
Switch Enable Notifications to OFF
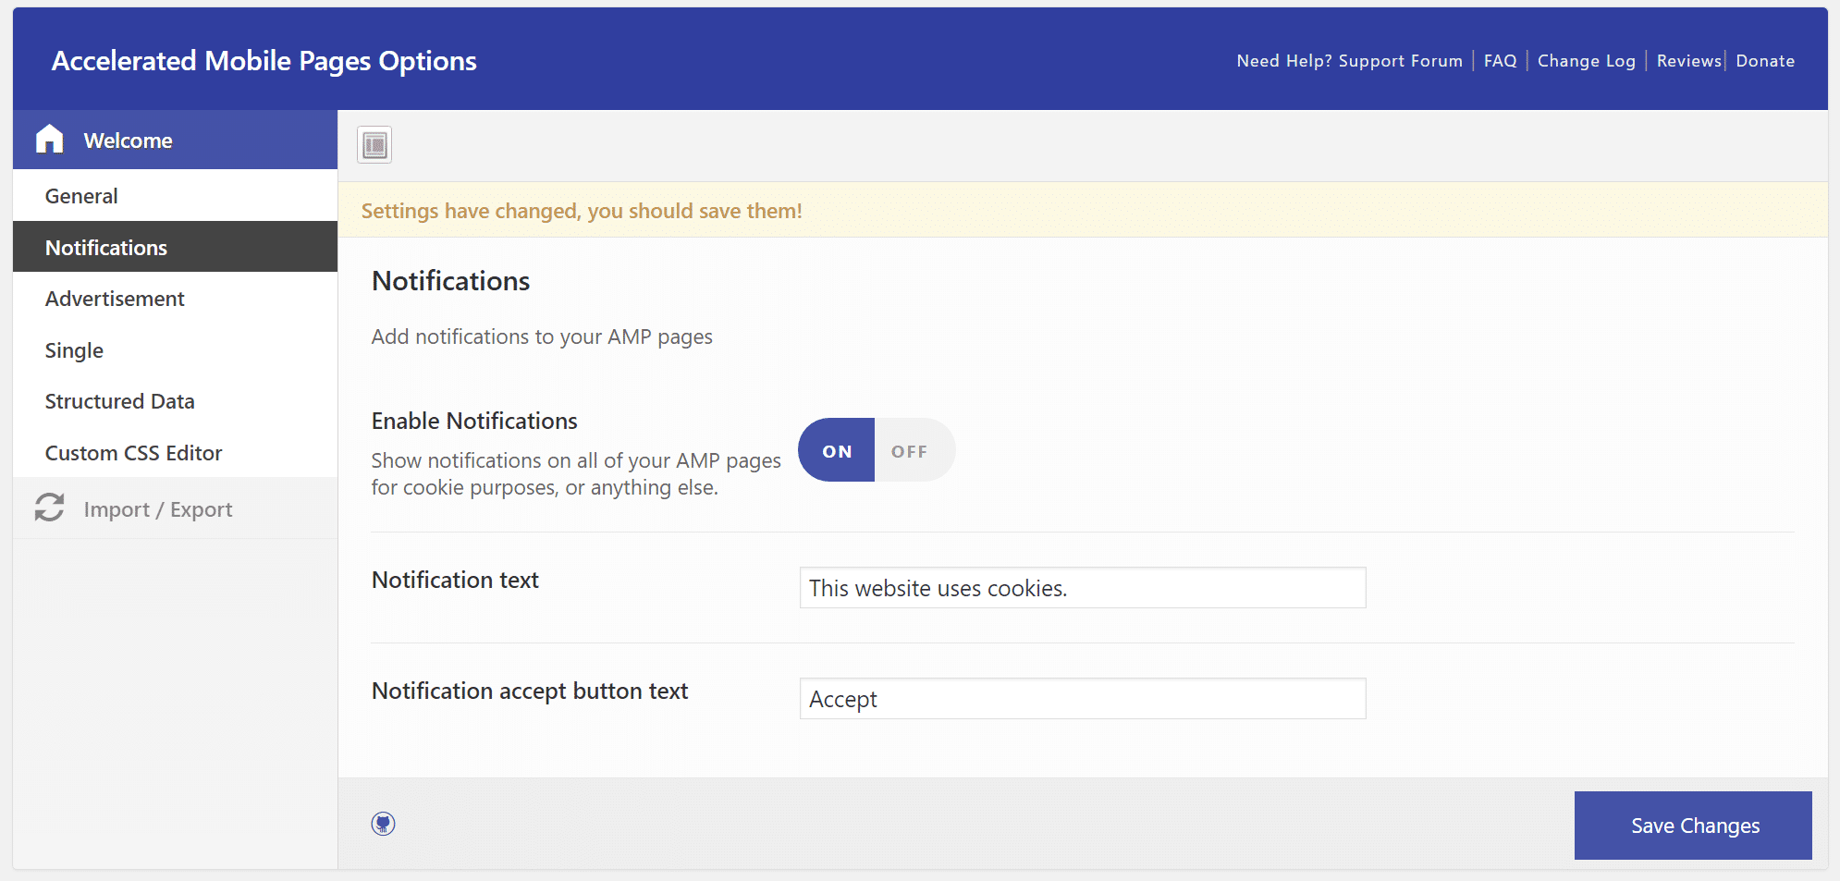click(x=914, y=450)
